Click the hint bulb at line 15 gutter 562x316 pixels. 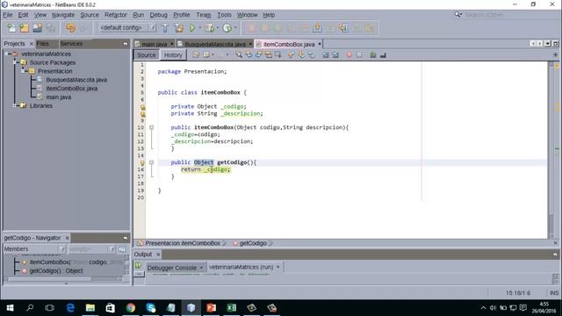(x=142, y=163)
